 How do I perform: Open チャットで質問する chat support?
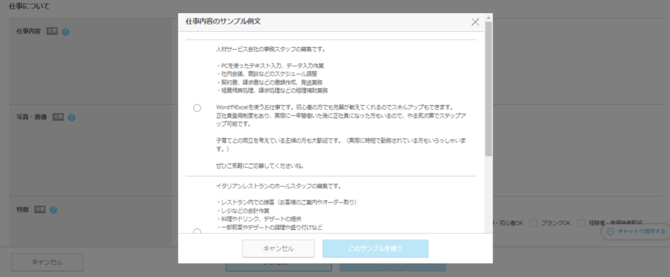tap(635, 231)
